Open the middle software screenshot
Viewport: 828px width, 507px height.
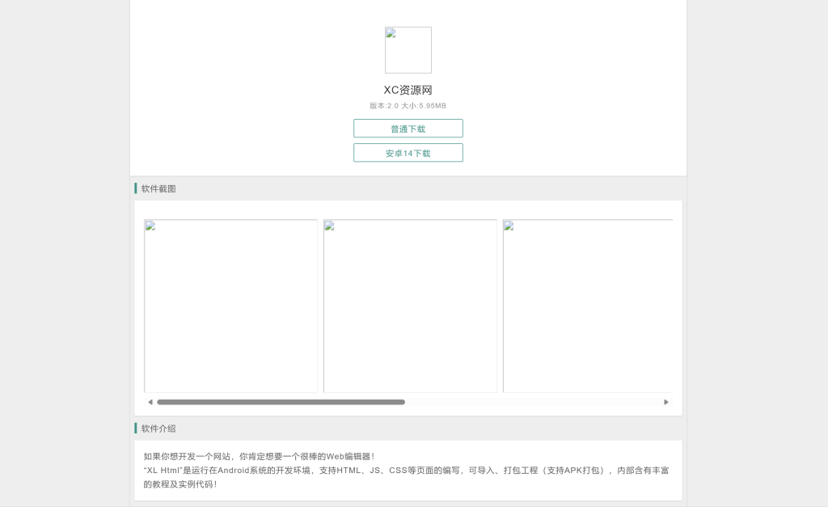(409, 306)
